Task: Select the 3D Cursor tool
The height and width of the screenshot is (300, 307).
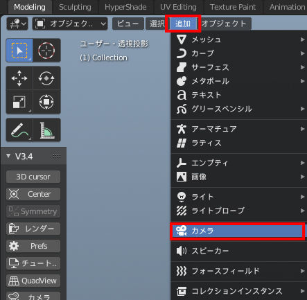Action: [46, 51]
